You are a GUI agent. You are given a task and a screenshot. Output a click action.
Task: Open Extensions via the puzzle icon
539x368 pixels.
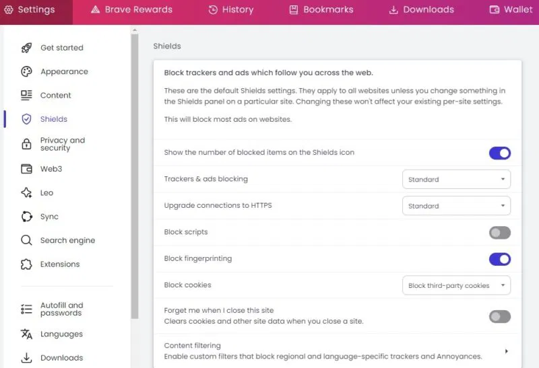click(x=26, y=264)
